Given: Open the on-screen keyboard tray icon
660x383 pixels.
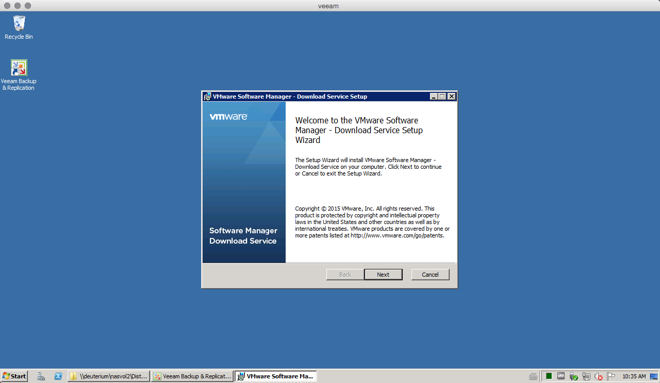Looking at the screenshot, I should tap(533, 376).
